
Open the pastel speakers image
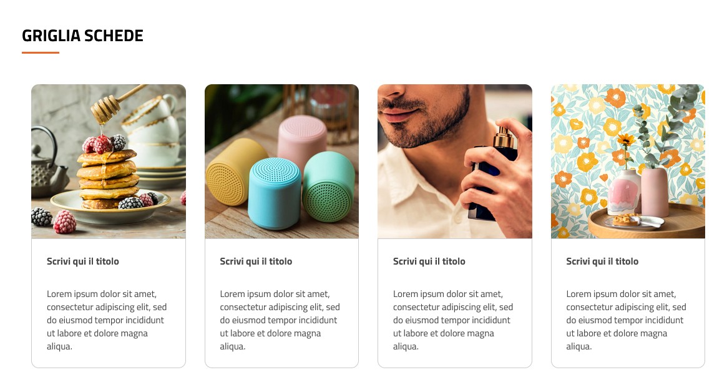pos(281,162)
